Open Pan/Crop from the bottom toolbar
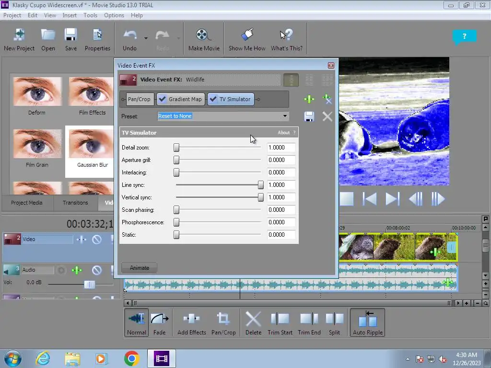The height and width of the screenshot is (368, 491). click(223, 322)
